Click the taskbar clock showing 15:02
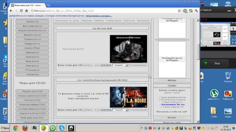 (x=226, y=128)
